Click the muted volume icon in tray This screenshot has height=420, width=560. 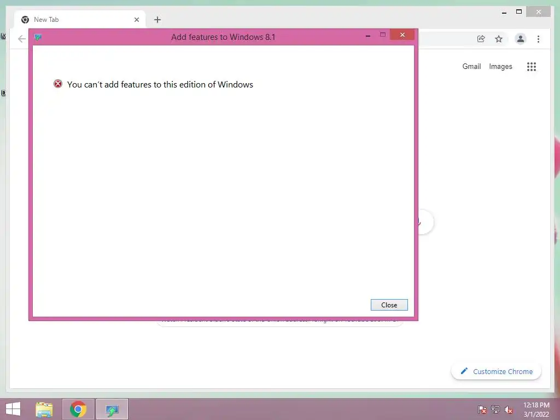509,410
